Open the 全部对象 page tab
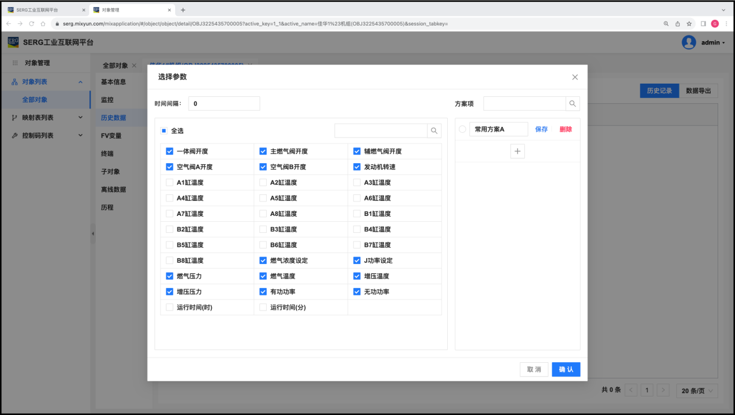The image size is (735, 415). point(115,66)
